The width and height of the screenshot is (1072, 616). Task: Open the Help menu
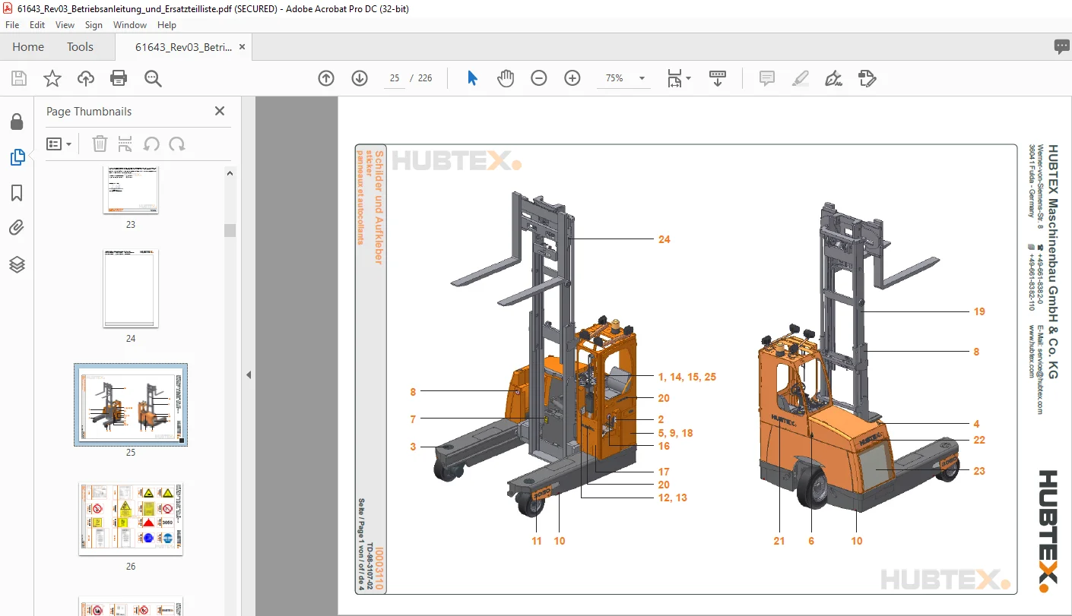167,25
